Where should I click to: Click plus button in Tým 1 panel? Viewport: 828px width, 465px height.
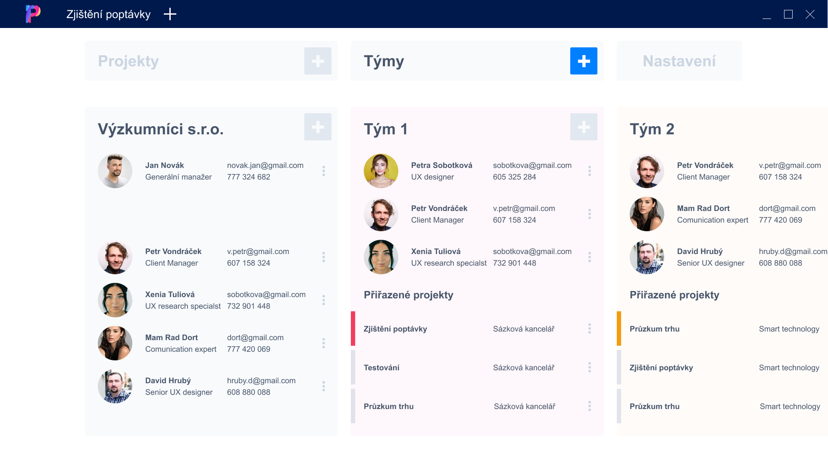pyautogui.click(x=584, y=127)
